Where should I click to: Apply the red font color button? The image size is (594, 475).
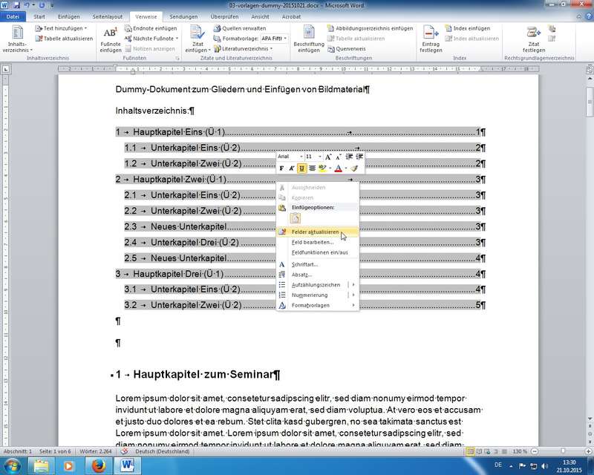coord(339,168)
